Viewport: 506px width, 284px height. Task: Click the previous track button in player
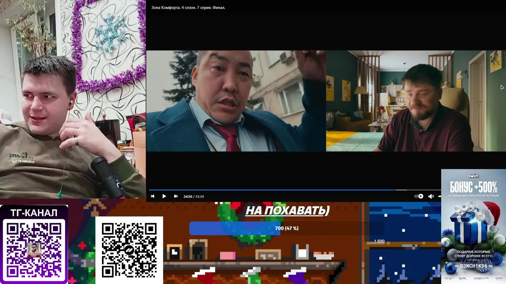coord(153,196)
